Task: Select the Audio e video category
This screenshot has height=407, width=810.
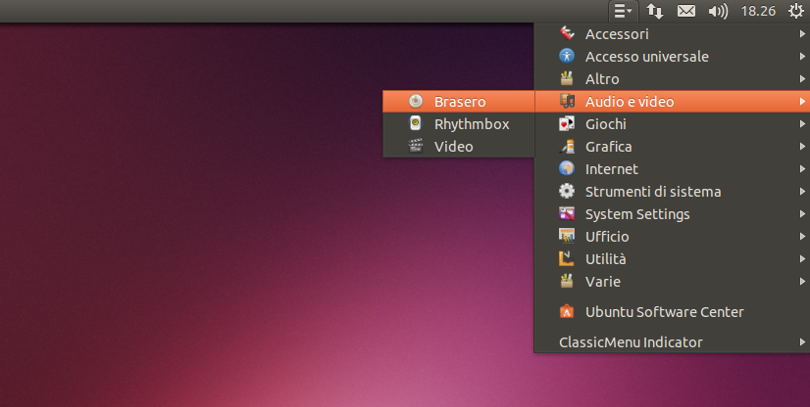Action: click(672, 102)
